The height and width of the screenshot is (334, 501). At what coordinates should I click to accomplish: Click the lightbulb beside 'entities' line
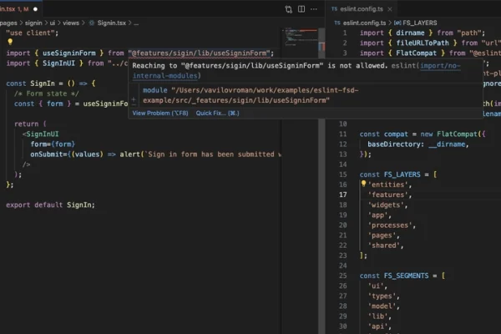point(363,184)
